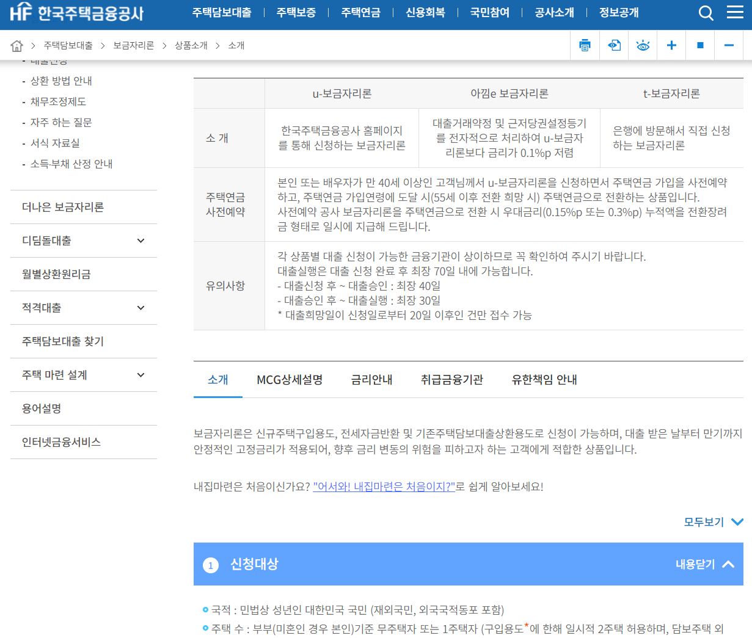752x638 pixels.
Task: Collapse 신청대상 section with 내용닫기
Action: pyautogui.click(x=705, y=564)
